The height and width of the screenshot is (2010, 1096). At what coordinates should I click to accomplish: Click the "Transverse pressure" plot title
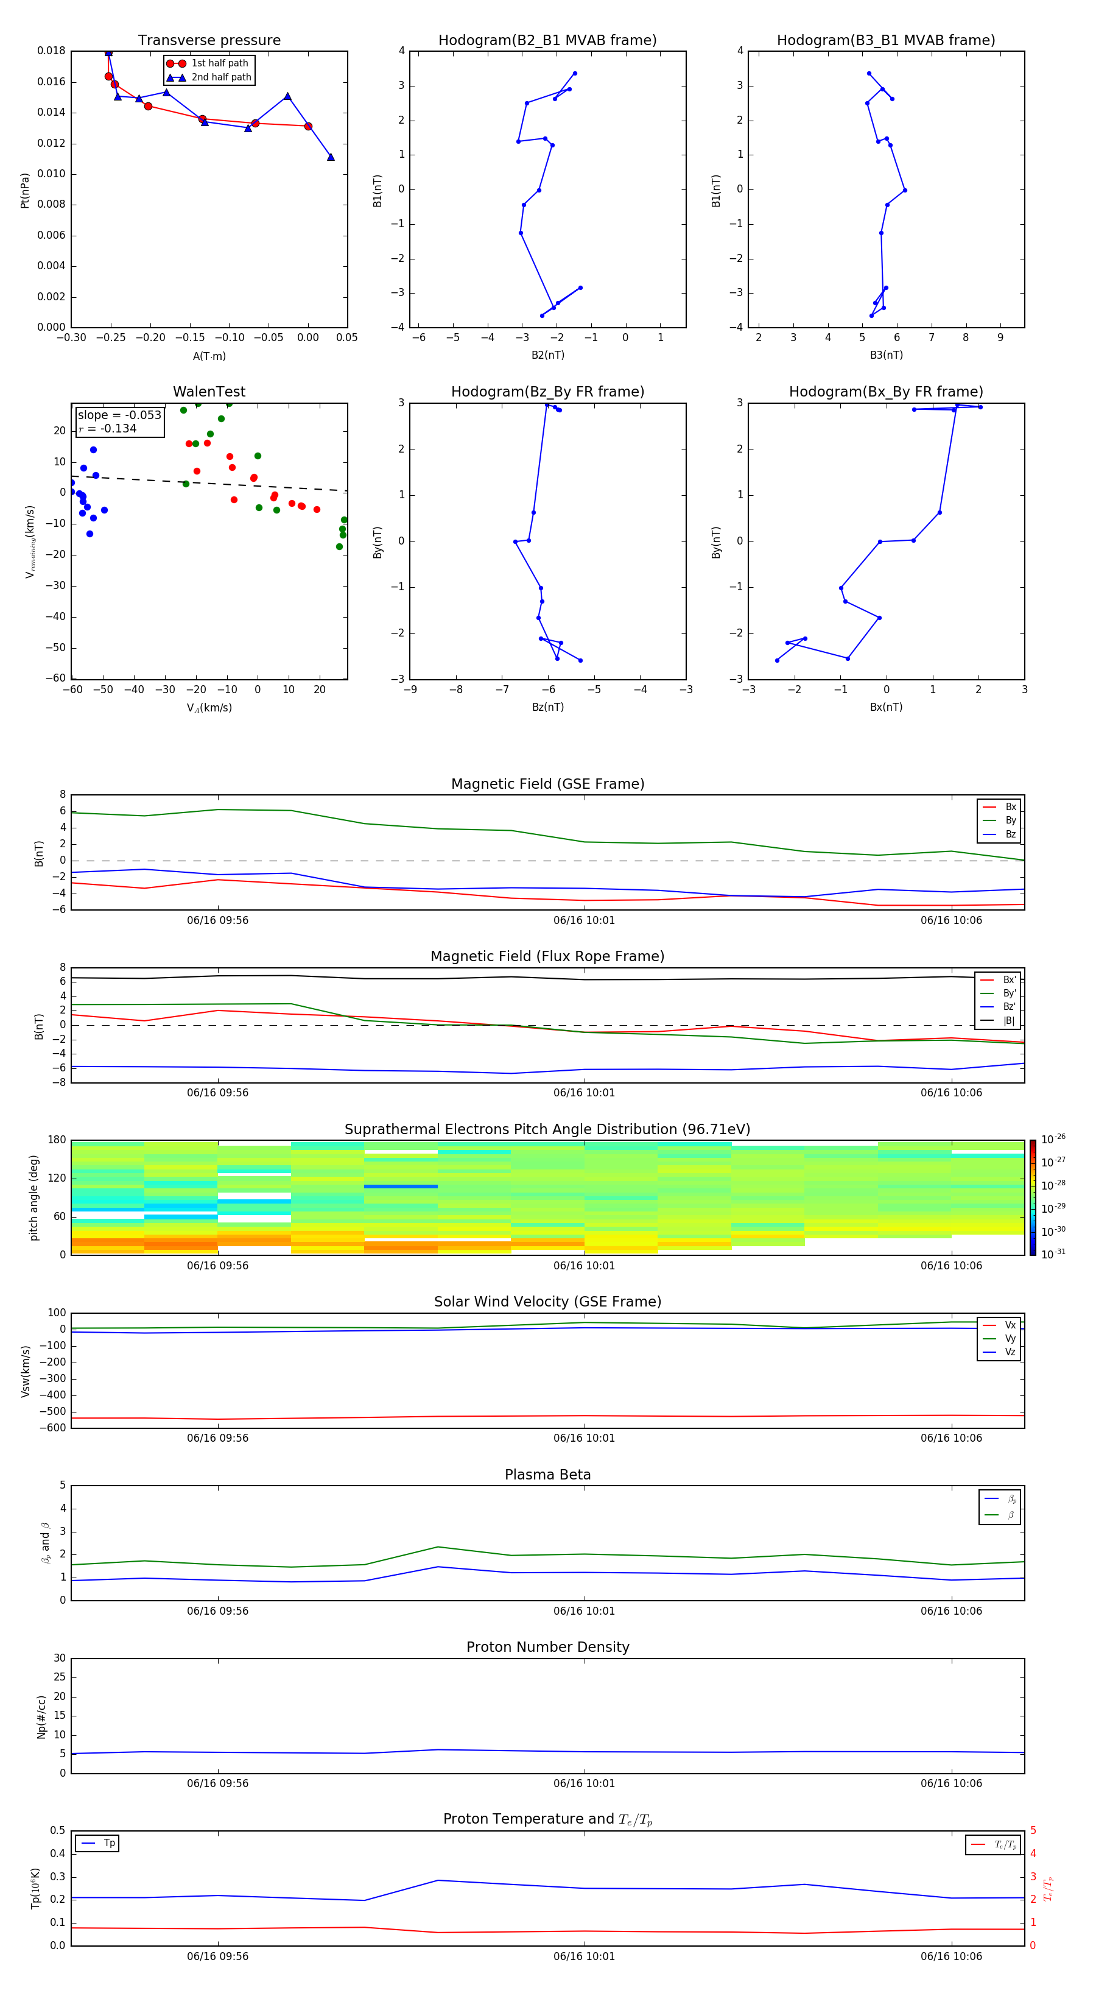209,41
